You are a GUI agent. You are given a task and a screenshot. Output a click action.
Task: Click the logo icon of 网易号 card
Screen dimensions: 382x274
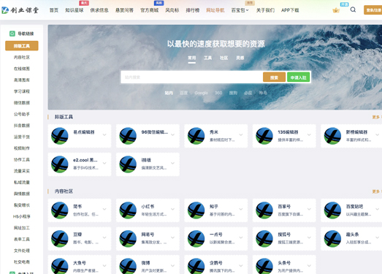click(x=128, y=239)
